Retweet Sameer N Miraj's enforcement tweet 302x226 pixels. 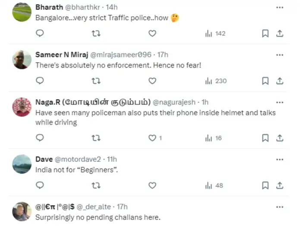coord(97,80)
